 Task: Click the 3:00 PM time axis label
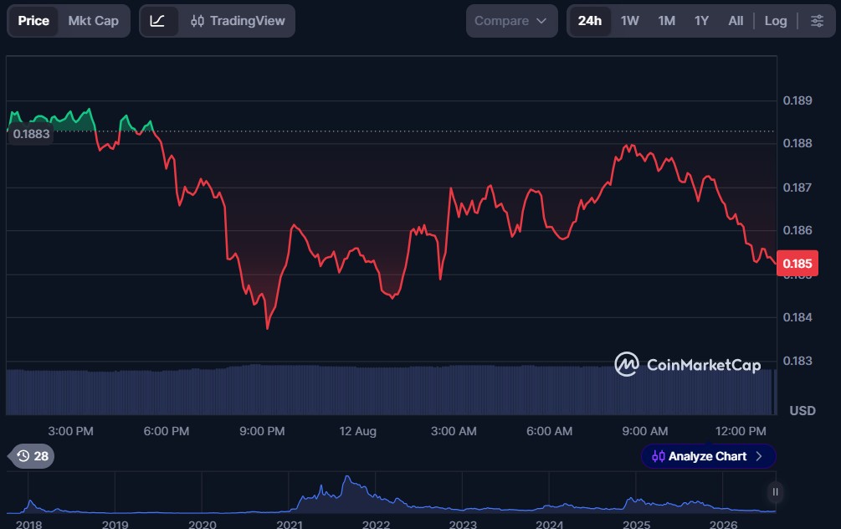click(71, 431)
